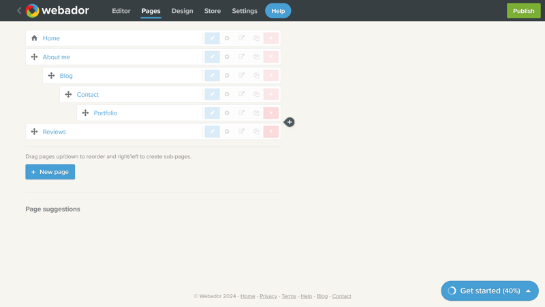Image resolution: width=545 pixels, height=307 pixels.
Task: Open the Settings tab
Action: click(x=245, y=11)
